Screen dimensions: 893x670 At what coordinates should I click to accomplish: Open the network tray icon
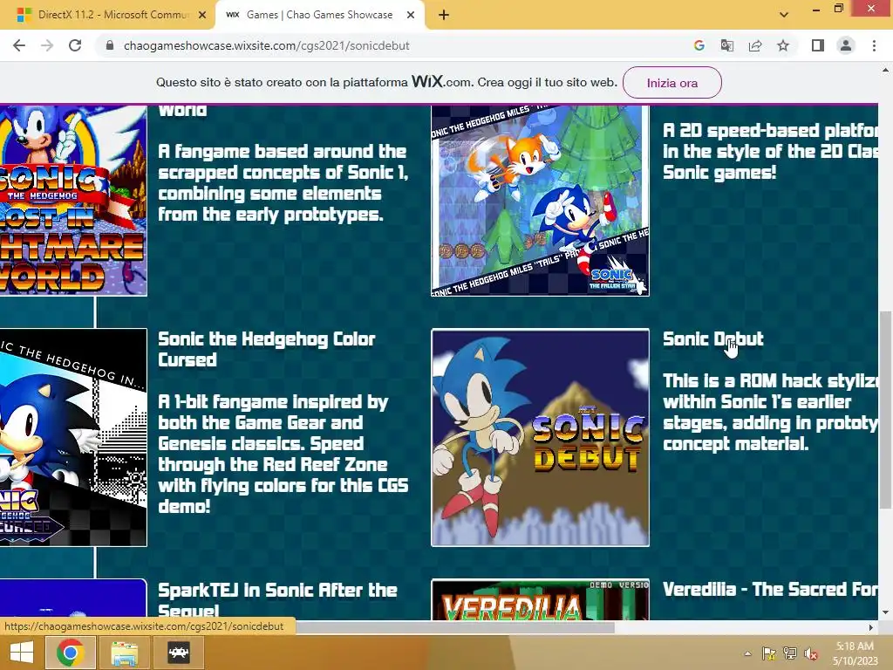pos(790,653)
